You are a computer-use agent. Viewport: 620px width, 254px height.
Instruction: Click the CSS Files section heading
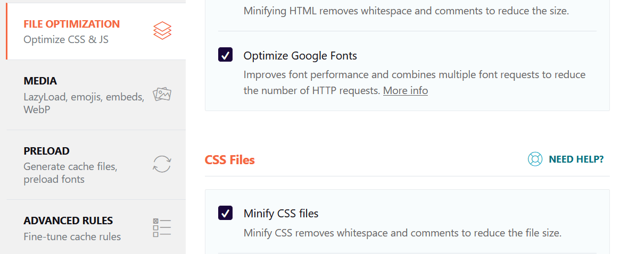click(x=230, y=160)
